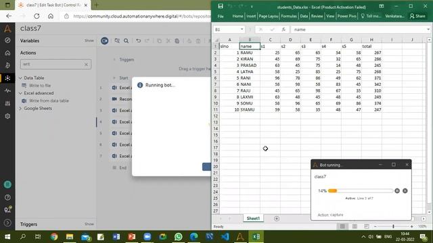Open the Data ribbon tab

tap(304, 16)
